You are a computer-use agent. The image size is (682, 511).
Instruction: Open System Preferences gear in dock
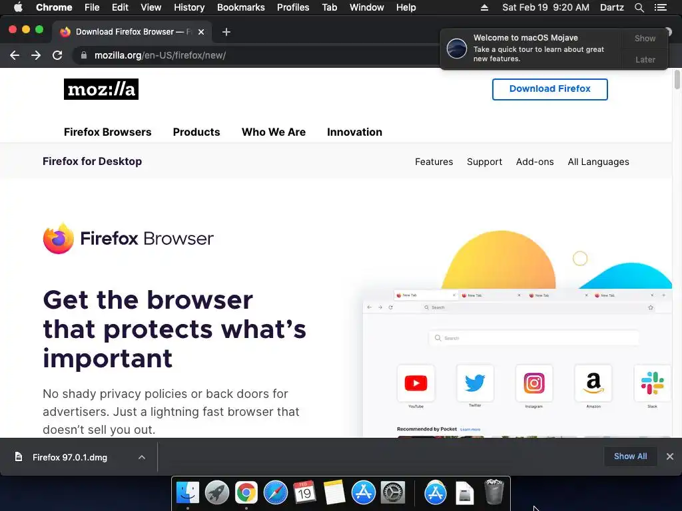(393, 492)
